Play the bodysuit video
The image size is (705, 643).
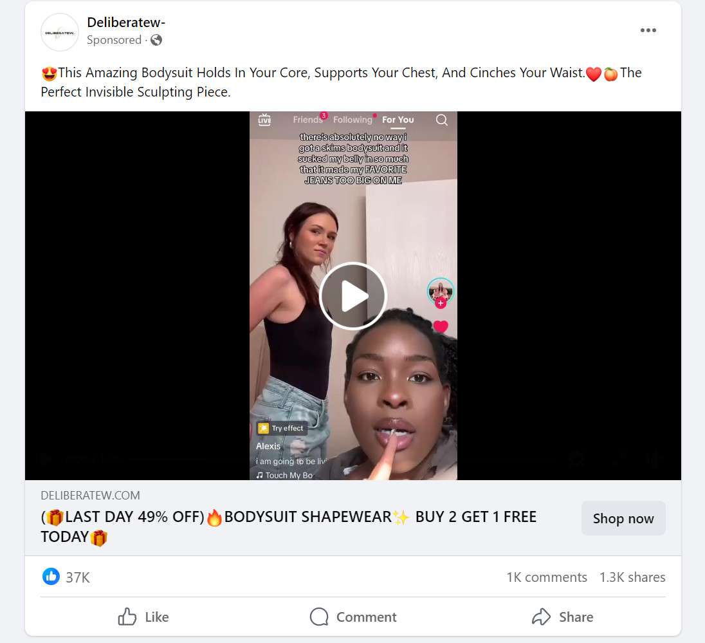353,295
